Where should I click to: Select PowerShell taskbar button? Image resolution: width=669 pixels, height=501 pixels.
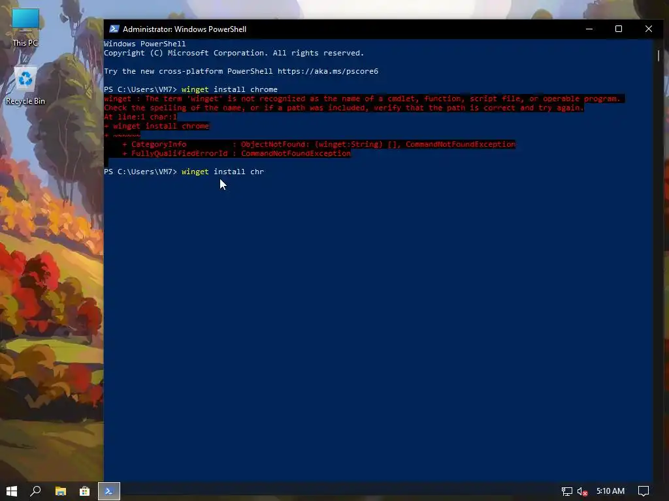(109, 491)
